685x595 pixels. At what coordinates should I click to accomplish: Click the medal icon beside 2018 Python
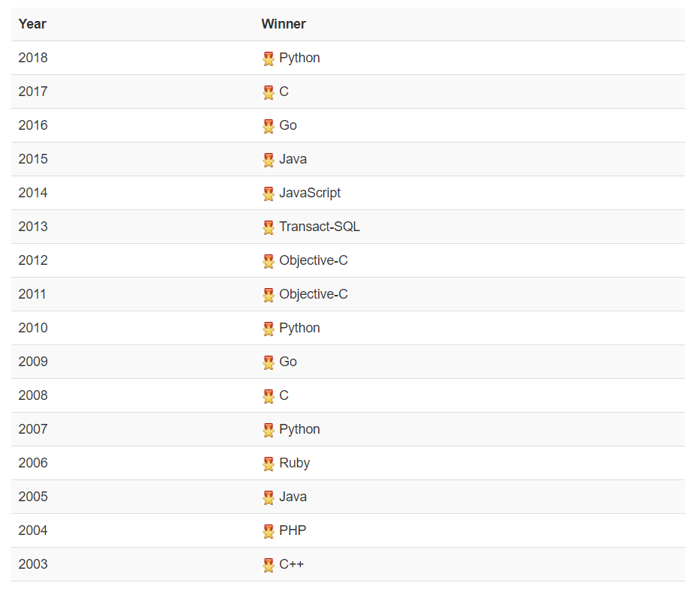[x=269, y=59]
